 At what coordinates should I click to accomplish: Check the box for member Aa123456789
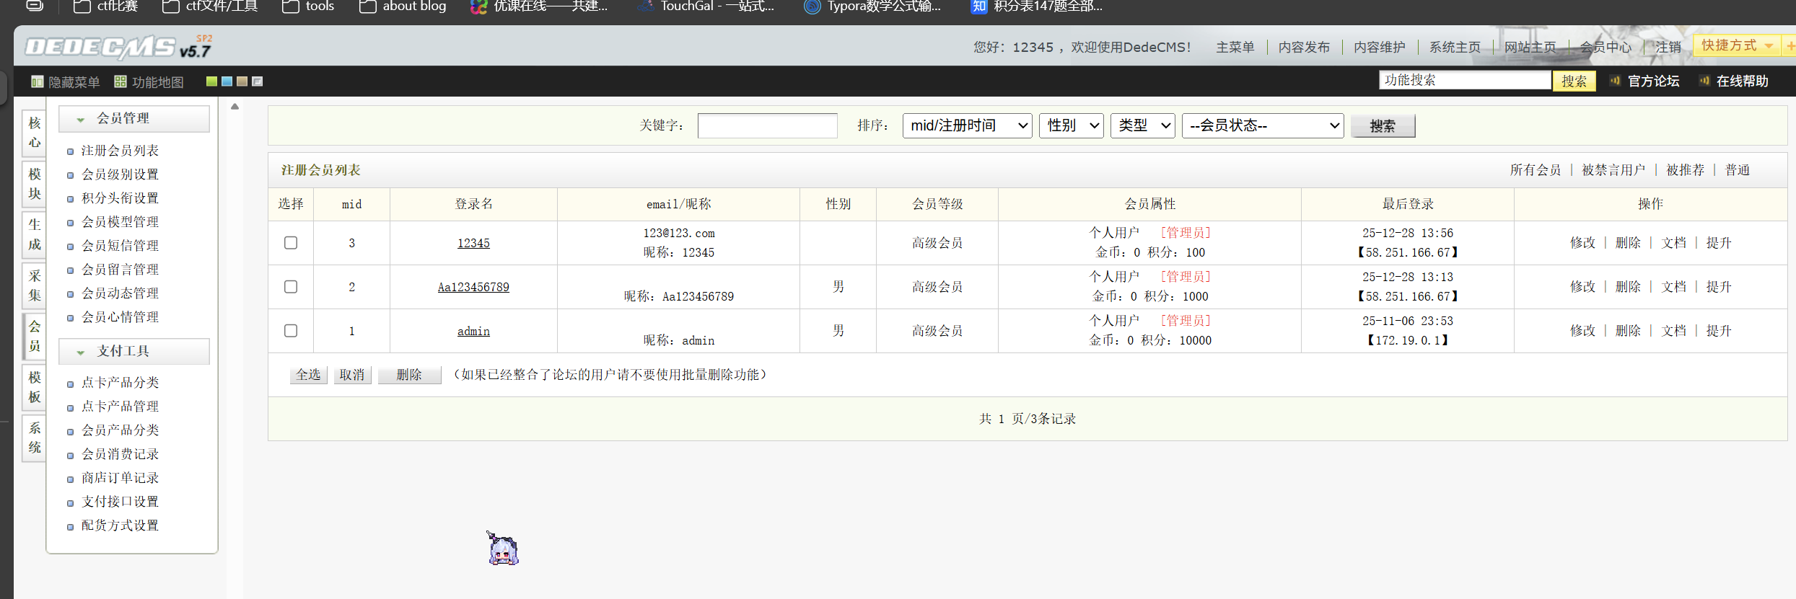click(291, 287)
